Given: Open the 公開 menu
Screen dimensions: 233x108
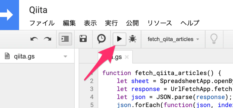Looking at the screenshot, I should click(132, 23).
